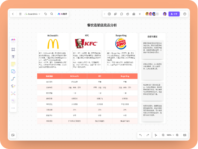Start presentation with the play icon
The height and width of the screenshot is (149, 198).
tap(109, 14)
